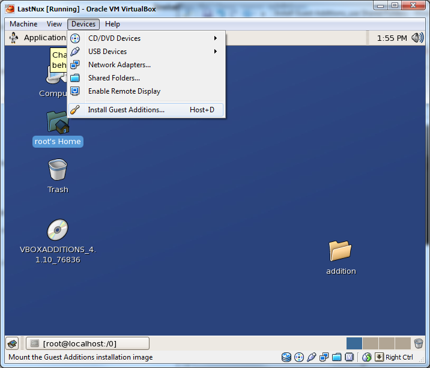The height and width of the screenshot is (368, 430).
Task: Expand the CD/DVD Devices submenu arrow
Action: [216, 38]
